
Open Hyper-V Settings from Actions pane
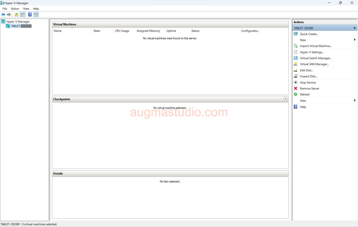pyautogui.click(x=312, y=52)
